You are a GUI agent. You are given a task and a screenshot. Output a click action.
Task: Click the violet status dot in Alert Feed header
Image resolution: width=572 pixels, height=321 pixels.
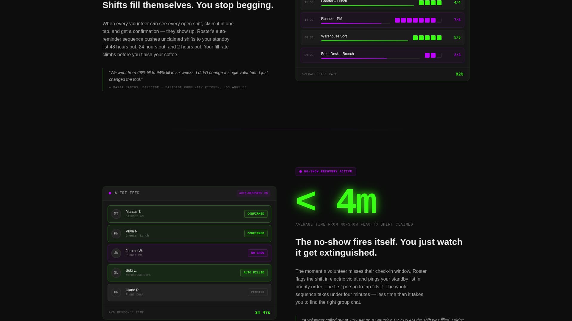coord(110,193)
